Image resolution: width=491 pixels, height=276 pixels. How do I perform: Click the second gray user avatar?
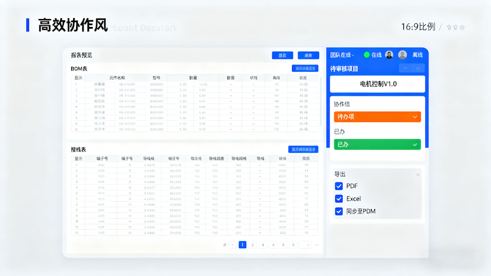[x=403, y=55]
